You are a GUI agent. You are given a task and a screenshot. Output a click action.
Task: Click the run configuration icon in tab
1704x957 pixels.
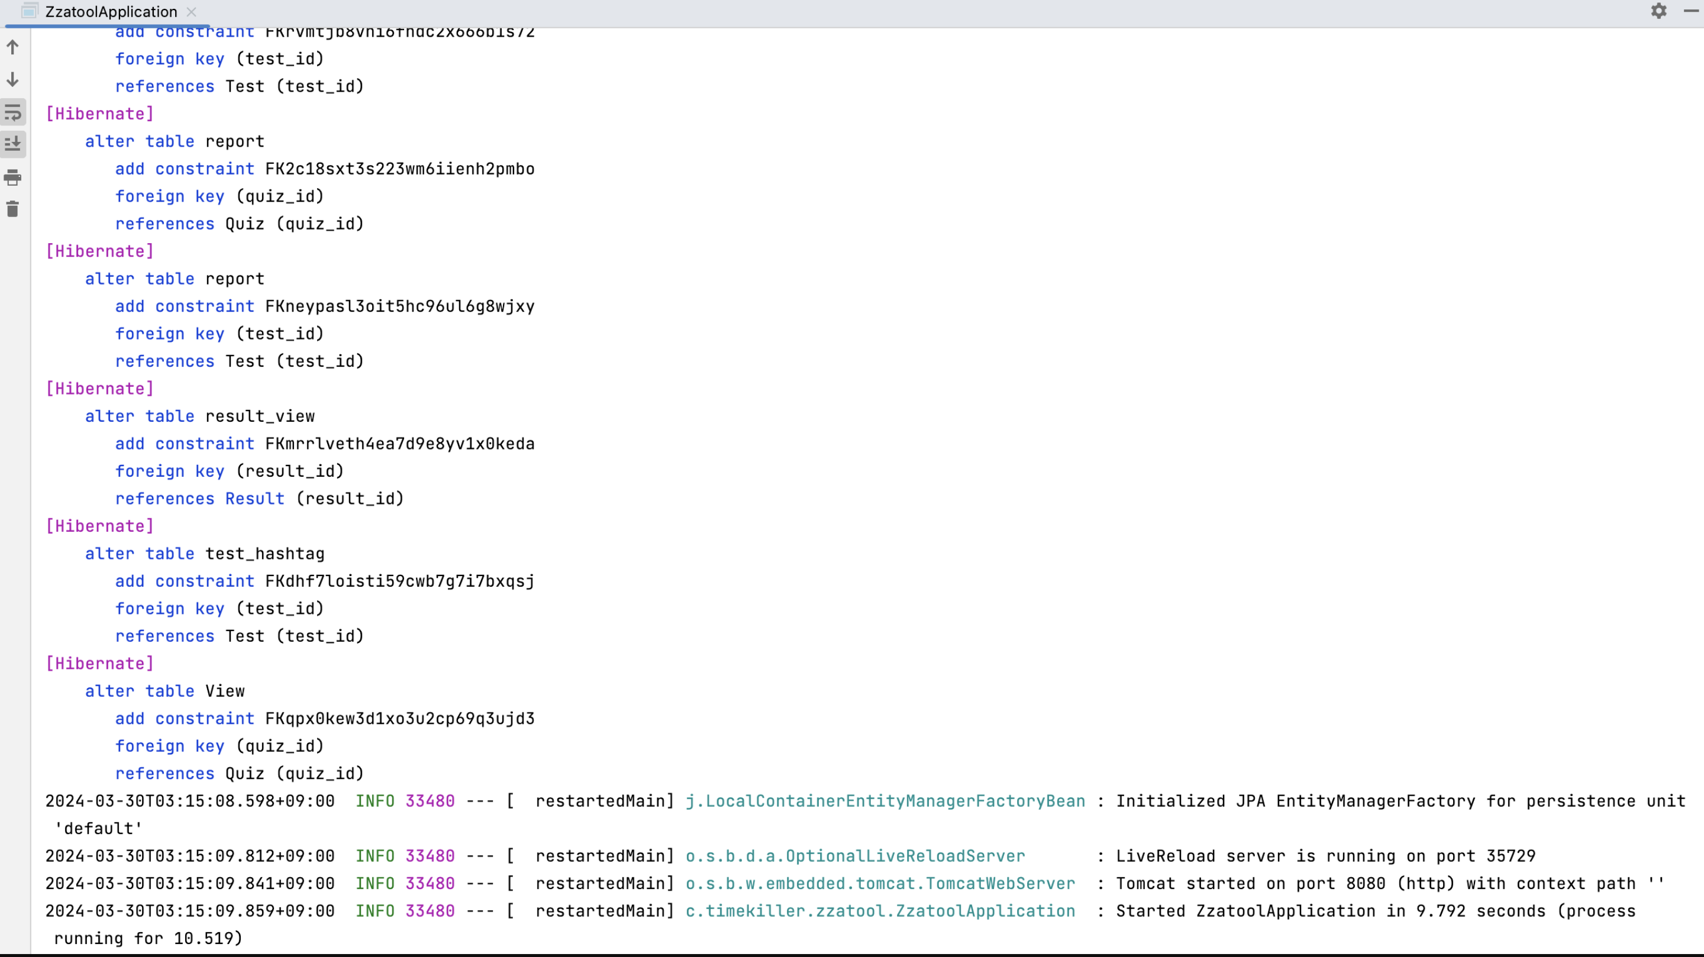[x=29, y=11]
